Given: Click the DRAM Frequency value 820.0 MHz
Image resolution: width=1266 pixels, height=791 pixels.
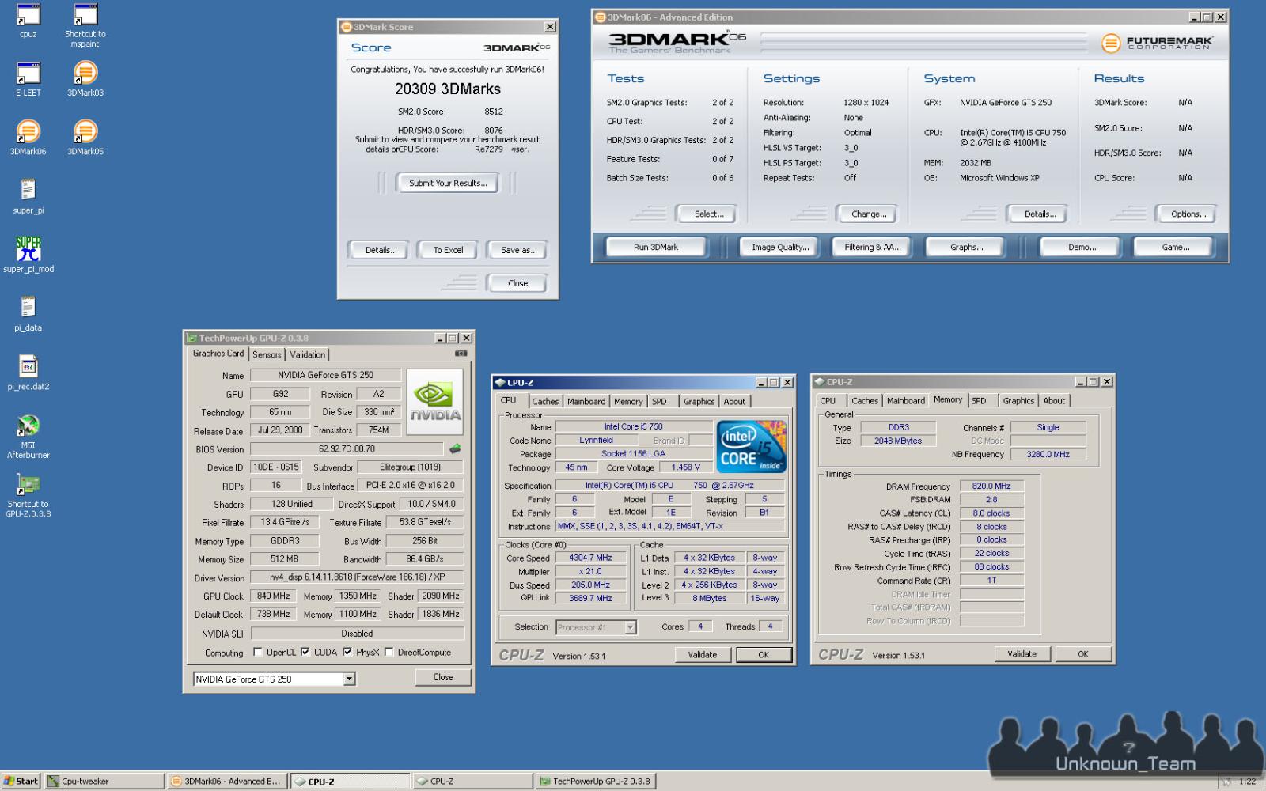Looking at the screenshot, I should point(991,486).
